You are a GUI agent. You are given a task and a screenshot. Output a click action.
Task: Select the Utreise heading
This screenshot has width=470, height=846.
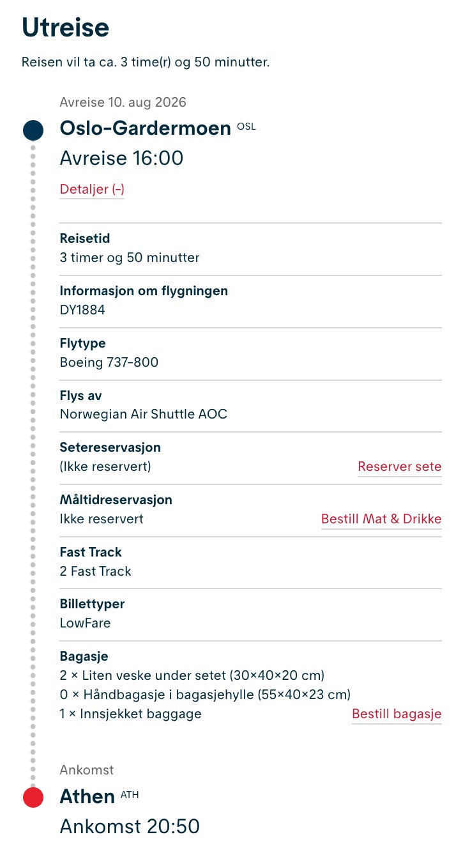(66, 27)
